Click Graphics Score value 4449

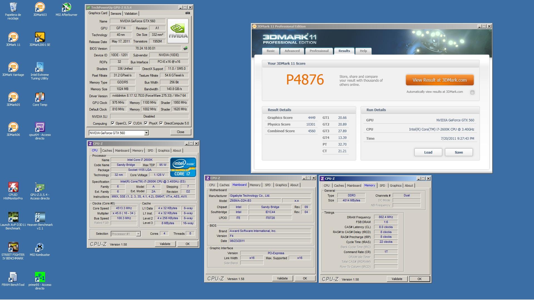tap(311, 118)
